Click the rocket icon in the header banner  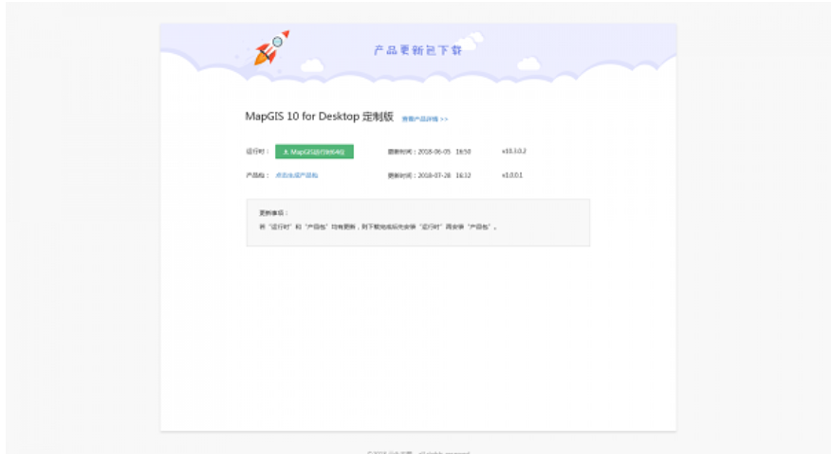[x=271, y=47]
